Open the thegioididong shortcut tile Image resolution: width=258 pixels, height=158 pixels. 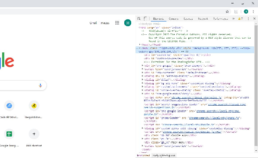tap(34, 106)
